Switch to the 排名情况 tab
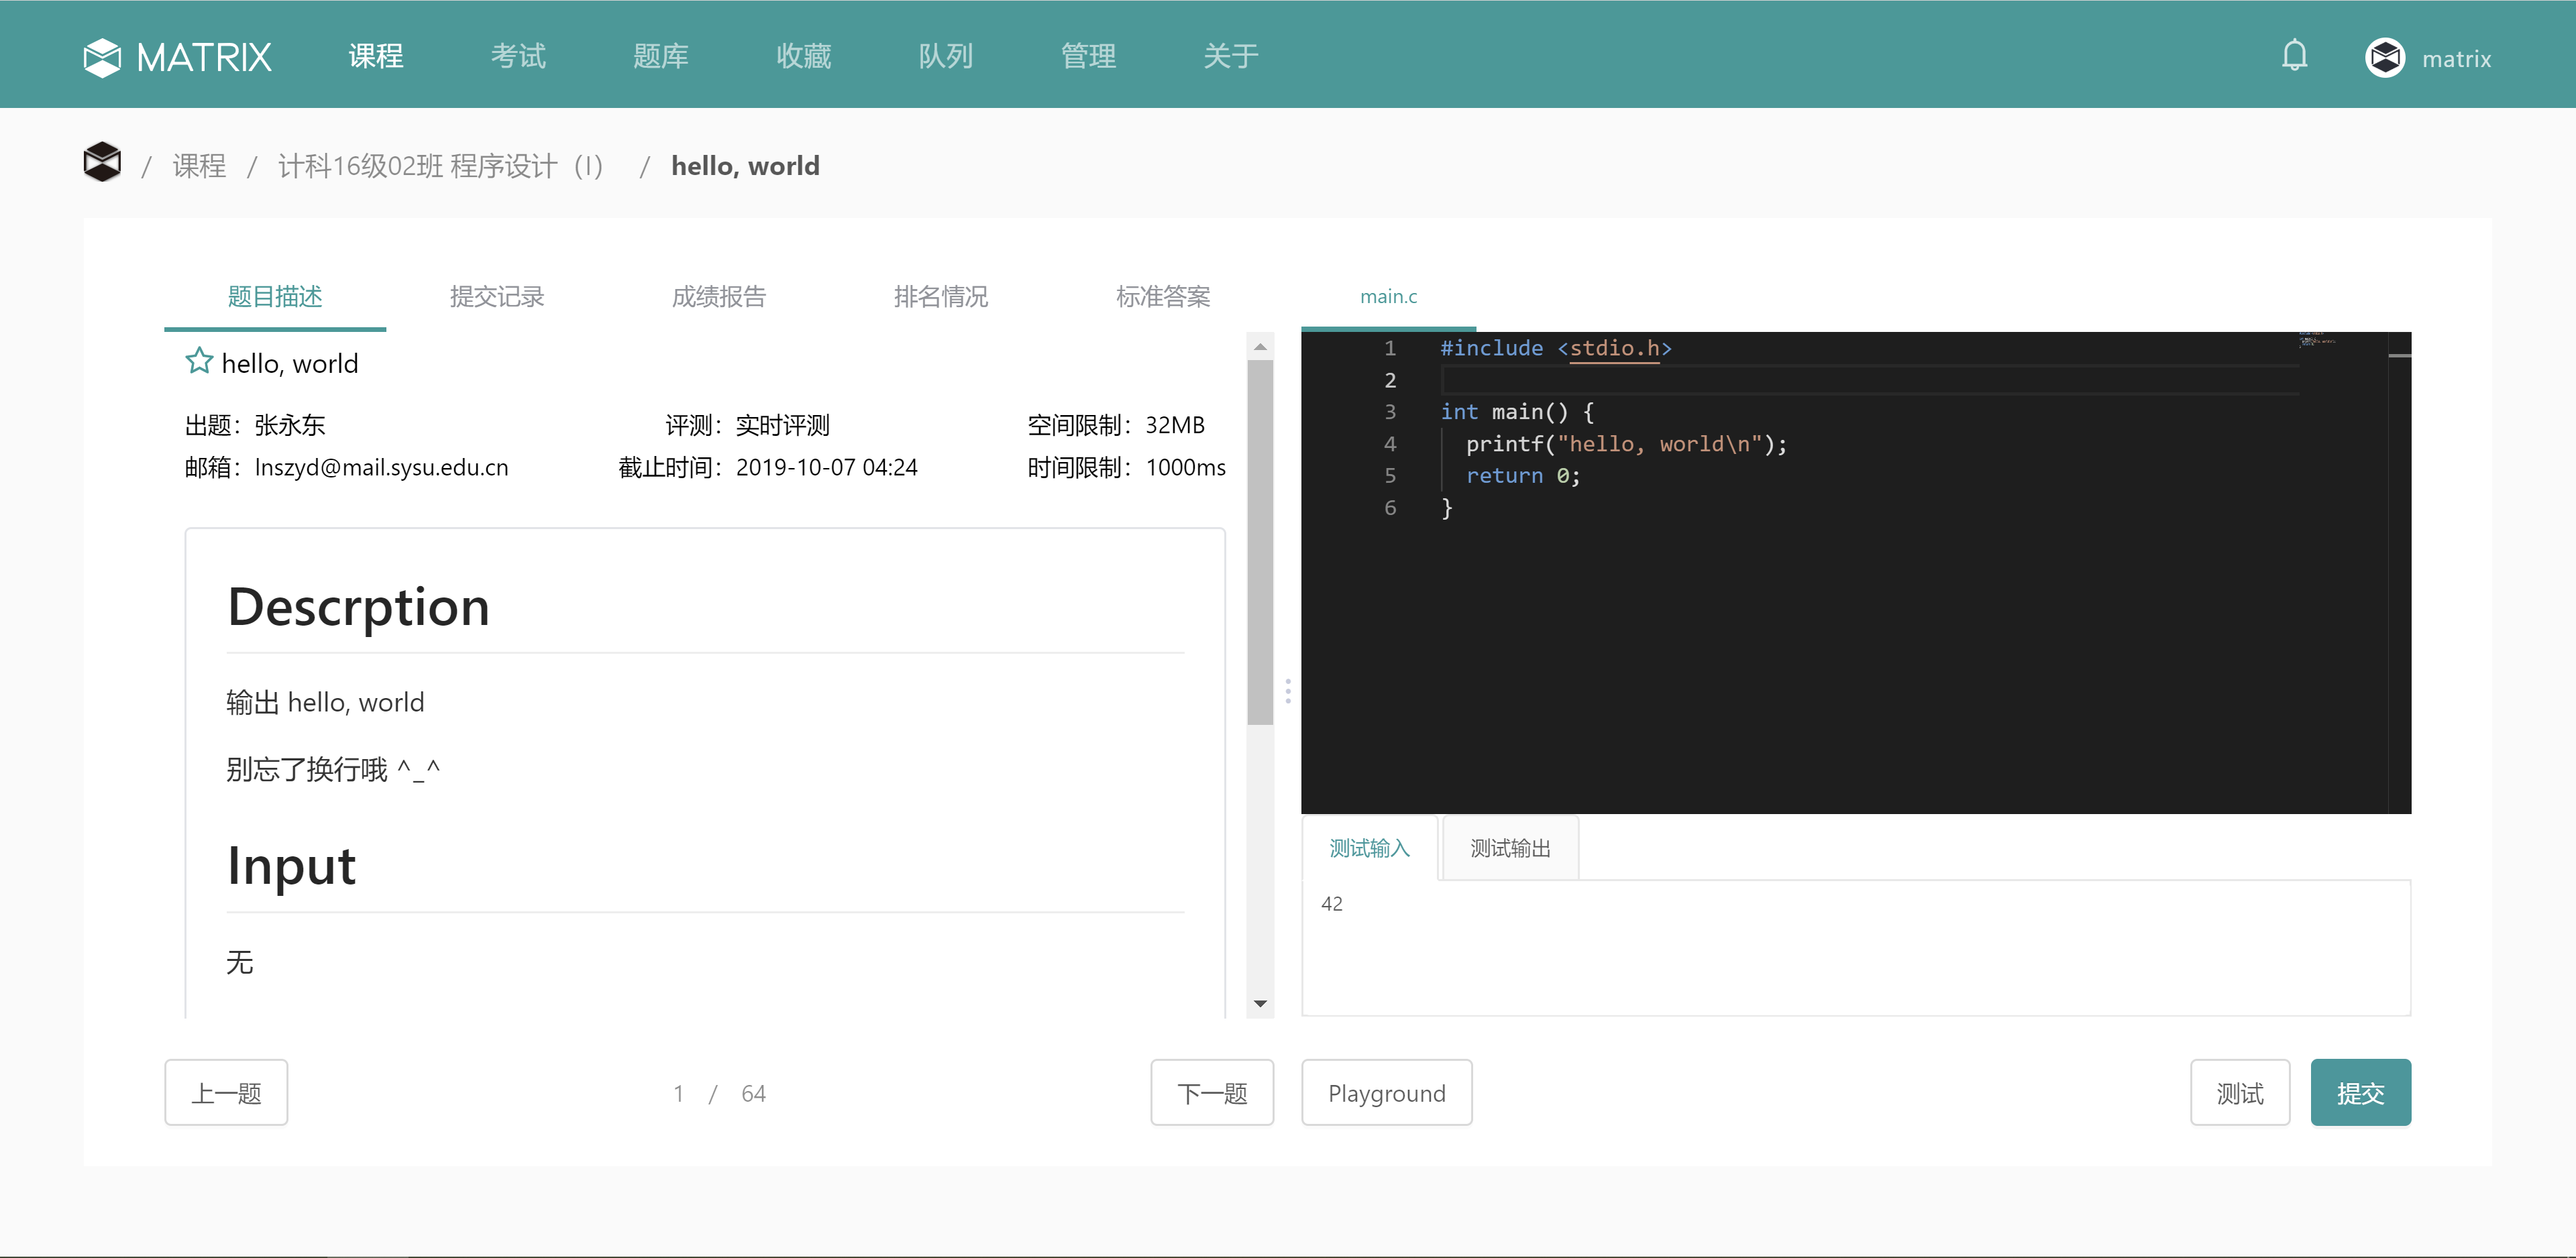Viewport: 2576px width, 1258px height. pos(941,297)
